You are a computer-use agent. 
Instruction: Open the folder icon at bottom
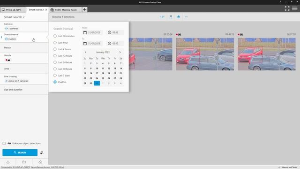point(24,162)
